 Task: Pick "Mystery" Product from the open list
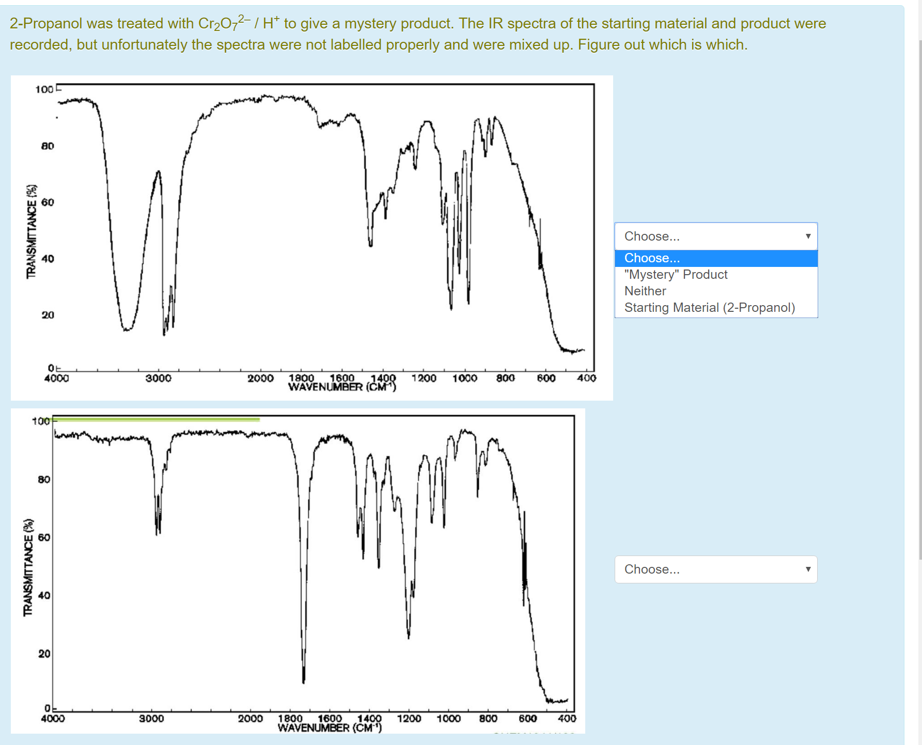(x=676, y=275)
